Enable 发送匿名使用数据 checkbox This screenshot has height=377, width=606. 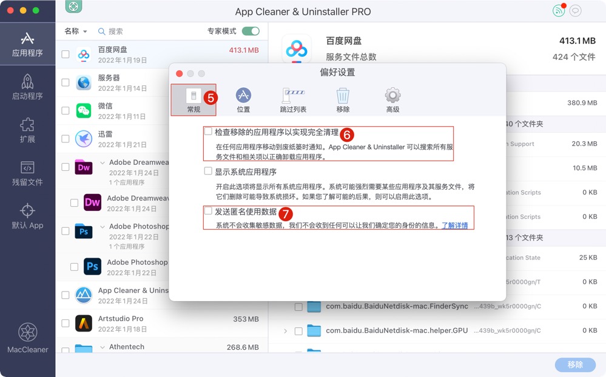click(x=208, y=210)
